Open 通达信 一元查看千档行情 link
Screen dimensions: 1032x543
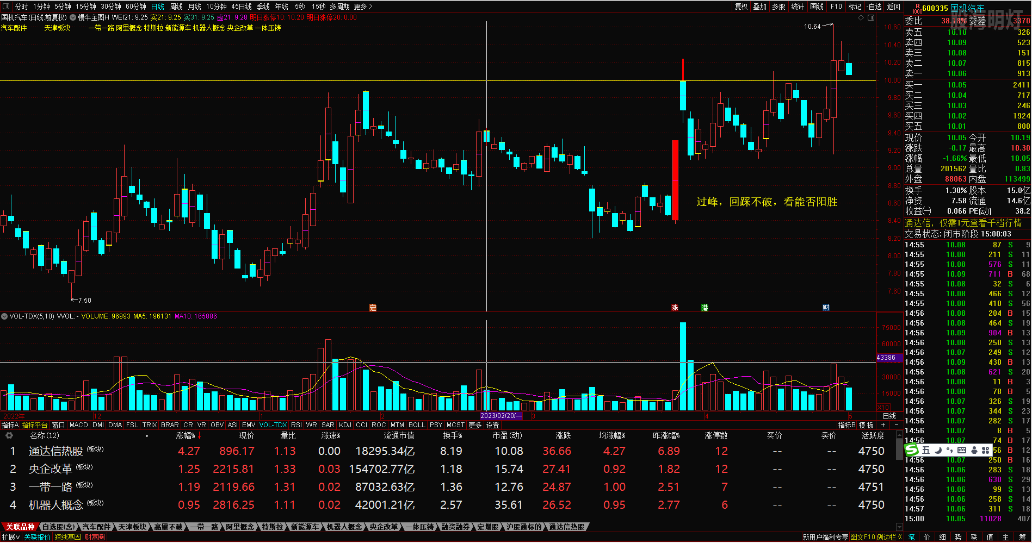click(x=963, y=223)
